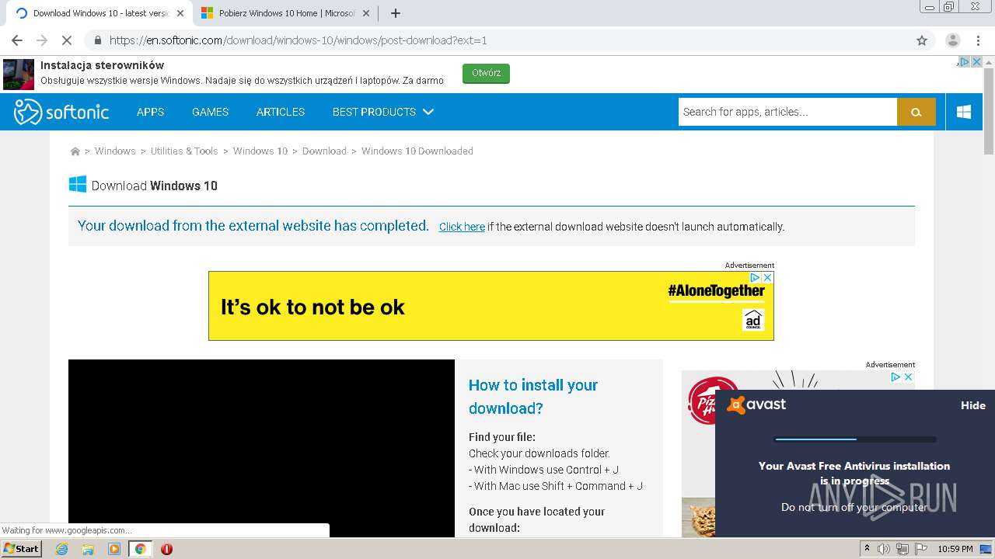Close the yellow banner ad
Image resolution: width=995 pixels, height=559 pixels.
coord(767,277)
